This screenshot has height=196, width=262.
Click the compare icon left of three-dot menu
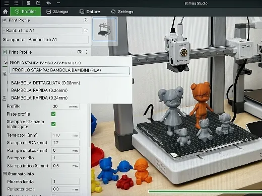pos(80,52)
